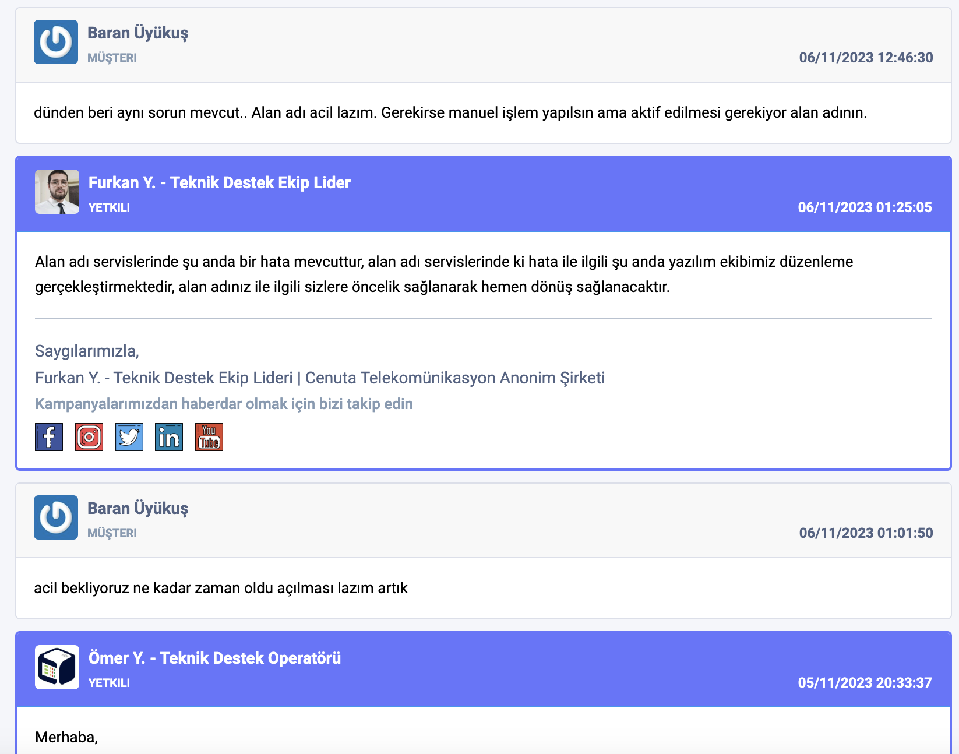Viewport: 959px width, 754px height.
Task: Click Baran Üyükuş avatar in top message
Action: pyautogui.click(x=56, y=42)
